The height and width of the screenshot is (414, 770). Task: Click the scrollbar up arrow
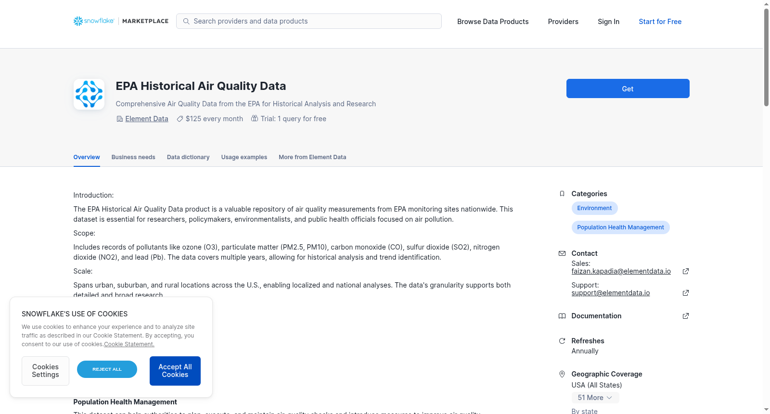coord(766,4)
